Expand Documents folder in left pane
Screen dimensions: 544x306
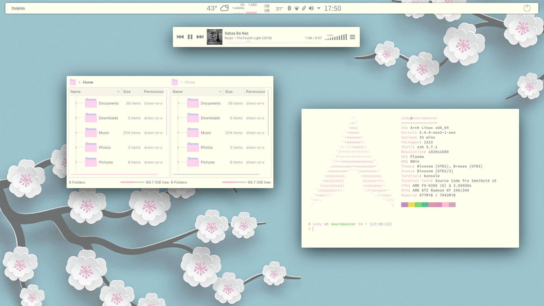coord(76,103)
